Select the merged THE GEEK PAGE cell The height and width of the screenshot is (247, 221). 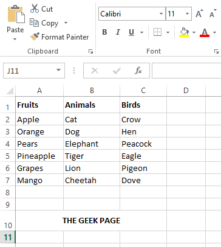click(x=91, y=221)
